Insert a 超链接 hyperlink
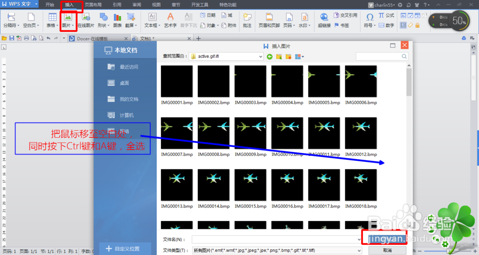 point(324,20)
